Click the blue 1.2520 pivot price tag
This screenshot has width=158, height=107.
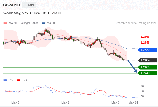[148, 50]
